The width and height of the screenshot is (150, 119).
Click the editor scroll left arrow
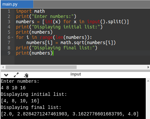3,67
